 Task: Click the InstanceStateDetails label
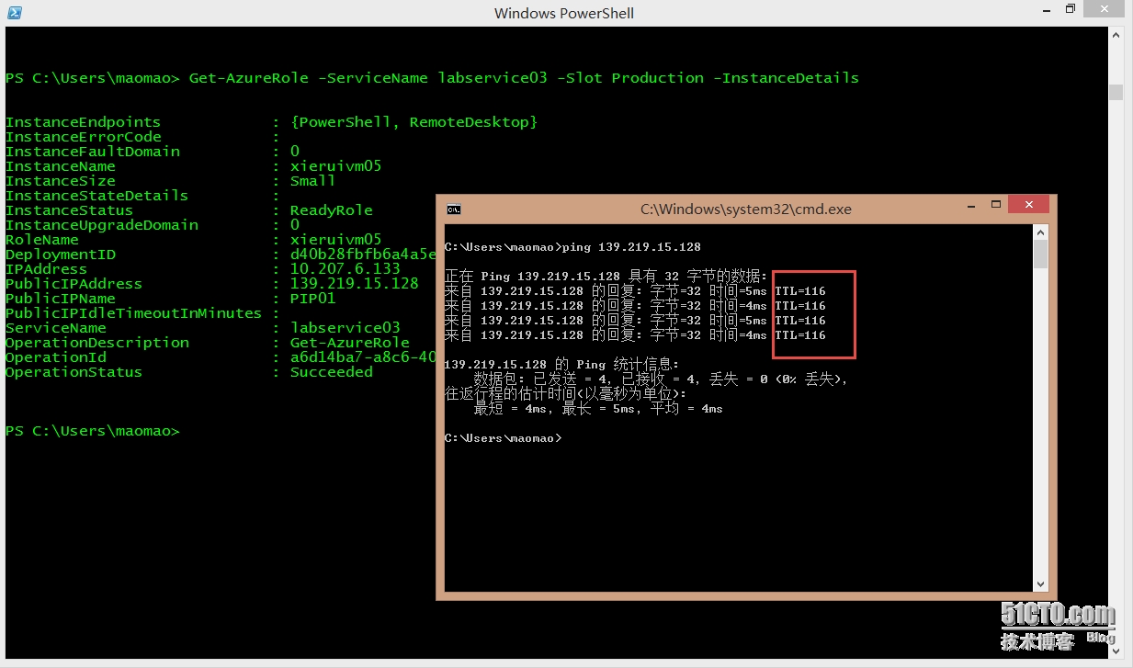(96, 196)
